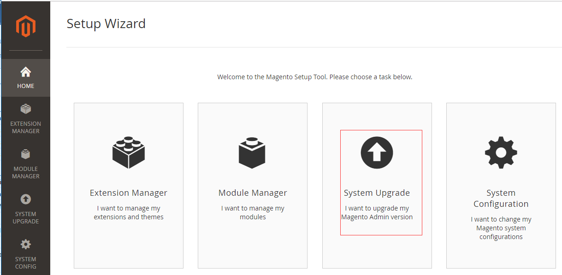
Task: Click the sidebar upgrade arrow icon
Action: [x=26, y=199]
